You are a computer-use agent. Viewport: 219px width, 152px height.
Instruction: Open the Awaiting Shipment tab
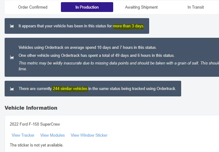141,7
